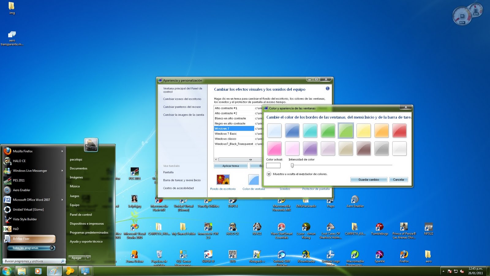Select the pink window color swatch
The height and width of the screenshot is (276, 490).
(274, 148)
